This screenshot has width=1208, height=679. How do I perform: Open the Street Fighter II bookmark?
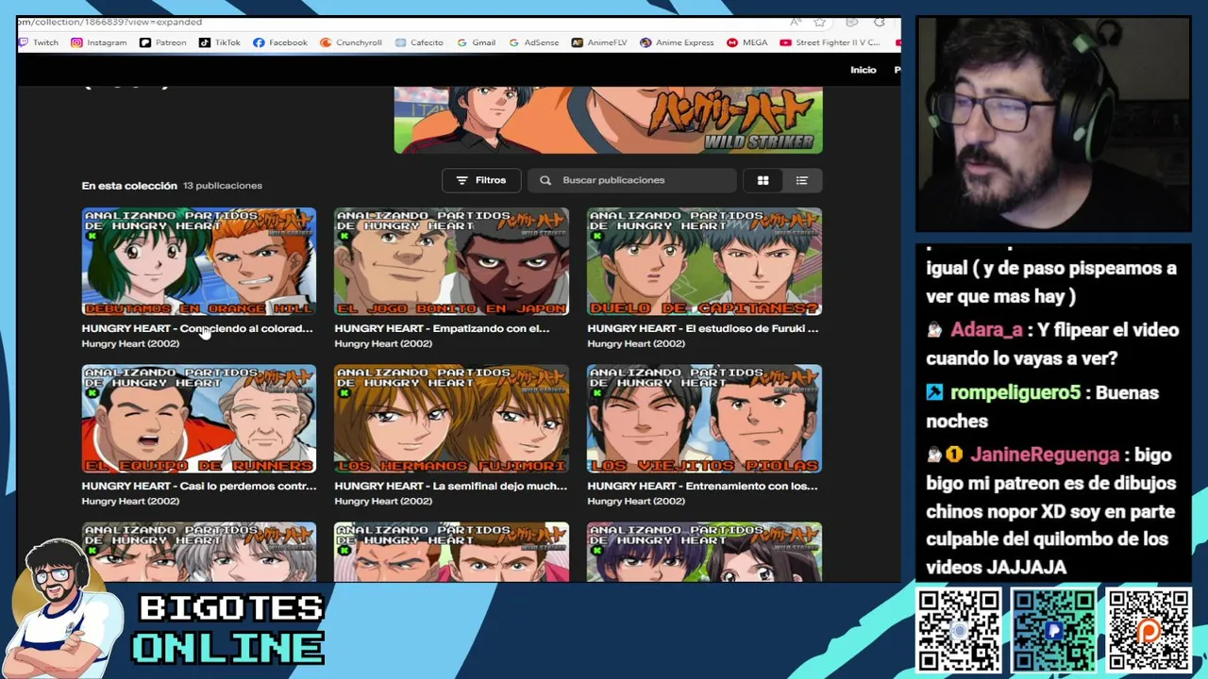pos(830,42)
